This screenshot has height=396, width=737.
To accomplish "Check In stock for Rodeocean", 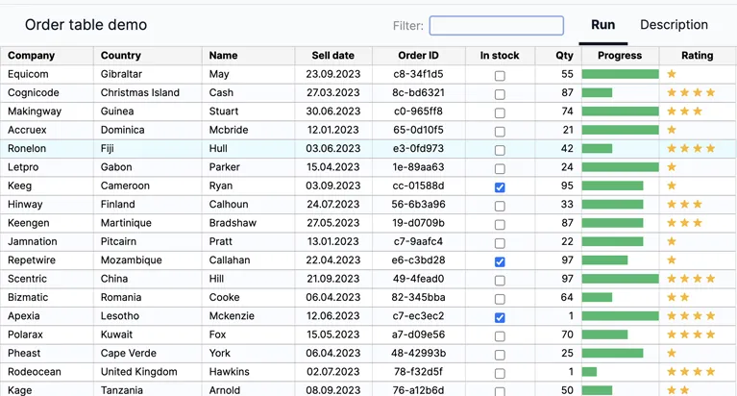I will (500, 374).
